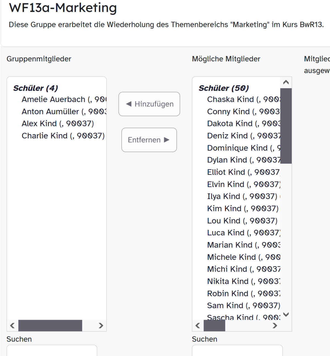The image size is (330, 356).
Task: Click right scroll arrow under Mögliche Mitglieder
Action: [x=275, y=326]
